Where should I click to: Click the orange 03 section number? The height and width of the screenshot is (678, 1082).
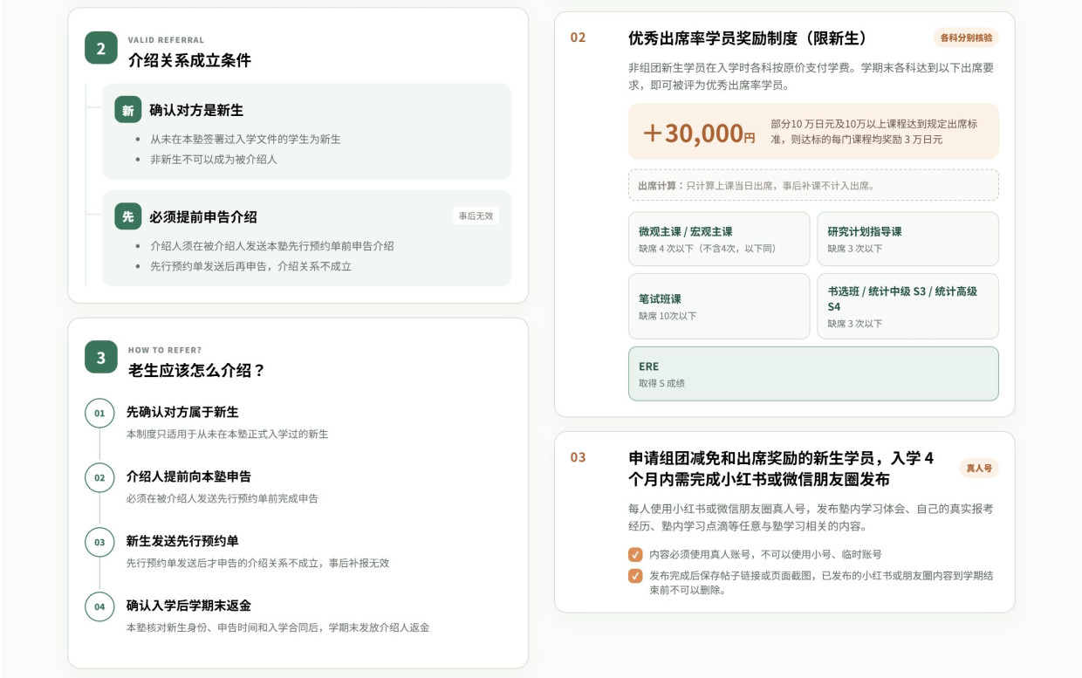point(579,457)
